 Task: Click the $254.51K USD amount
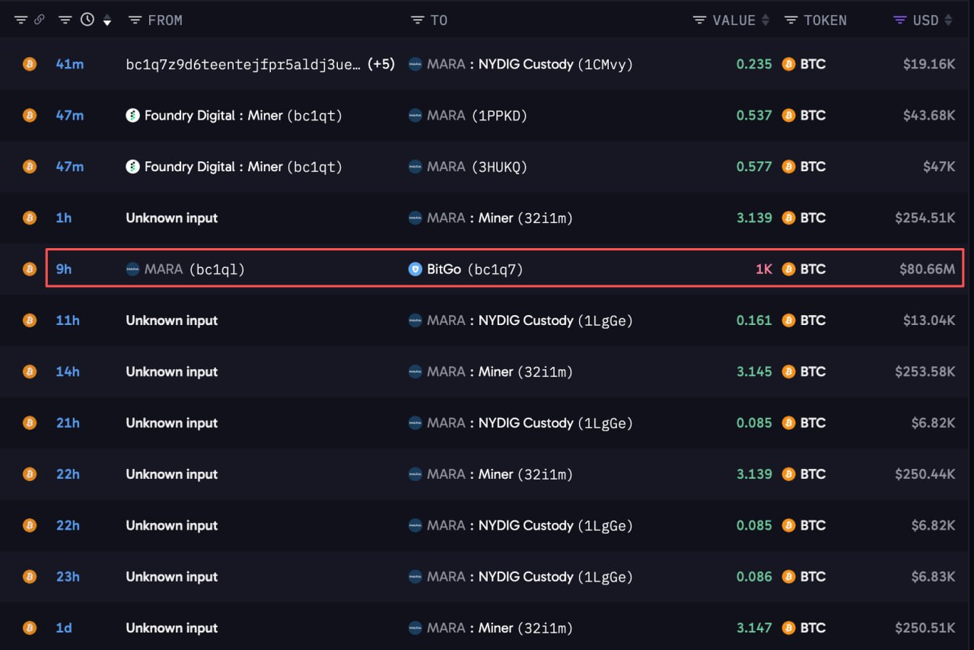(925, 218)
